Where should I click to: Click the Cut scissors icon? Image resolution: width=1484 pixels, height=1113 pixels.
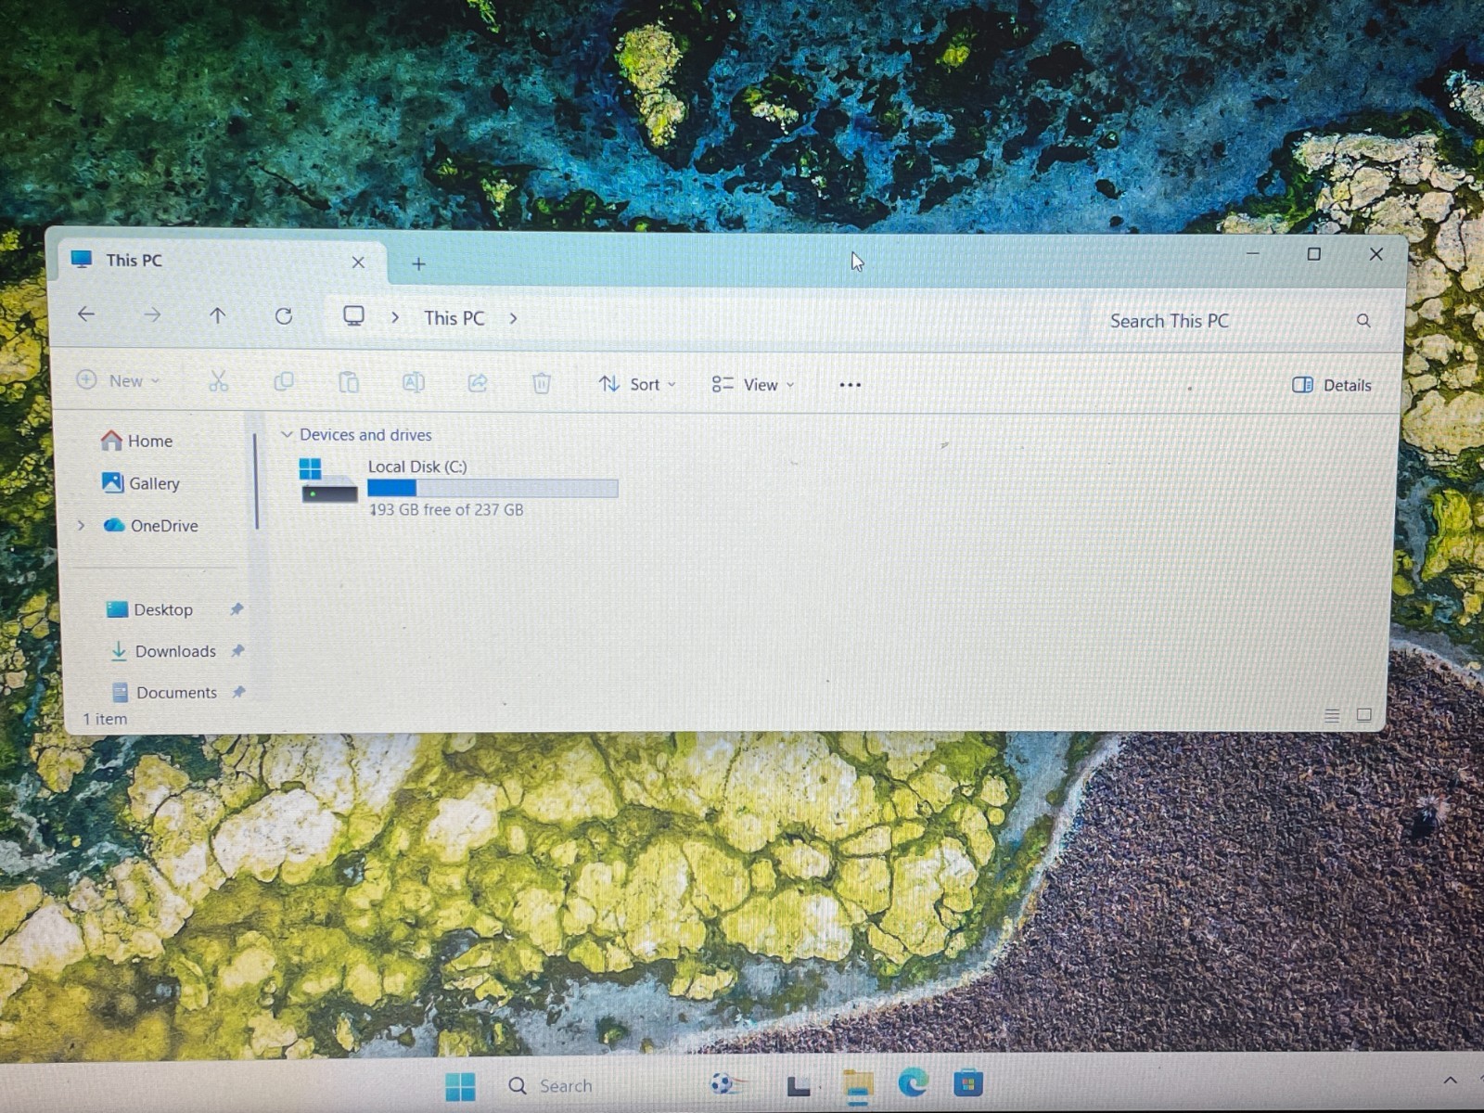click(x=218, y=381)
